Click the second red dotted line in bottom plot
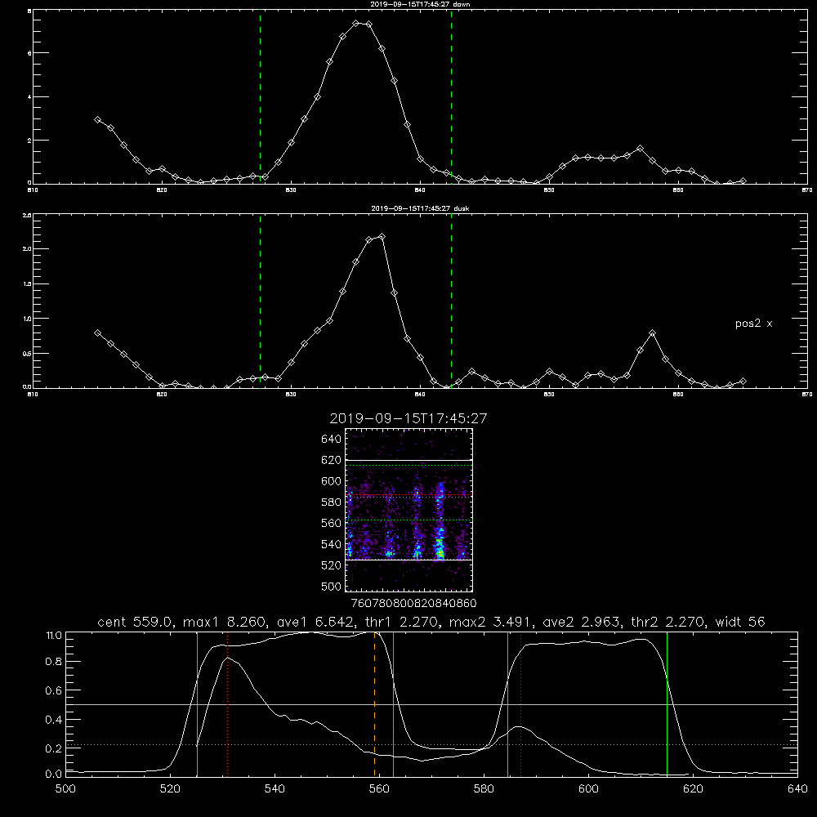The width and height of the screenshot is (817, 817). (x=520, y=704)
